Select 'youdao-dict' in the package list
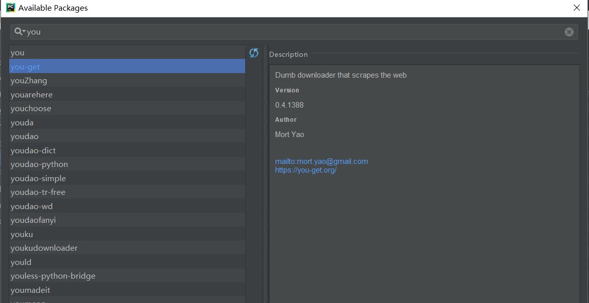This screenshot has height=303, width=589. (33, 151)
